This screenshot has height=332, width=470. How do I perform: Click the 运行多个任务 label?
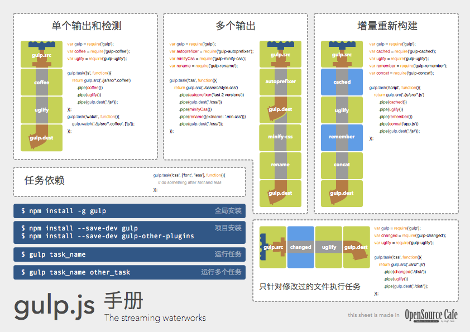coord(221,272)
